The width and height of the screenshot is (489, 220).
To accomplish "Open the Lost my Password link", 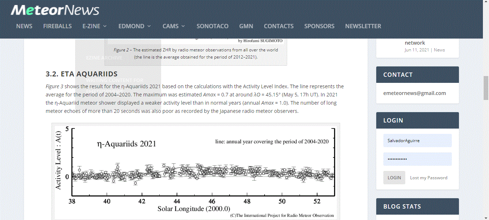I will (429, 177).
